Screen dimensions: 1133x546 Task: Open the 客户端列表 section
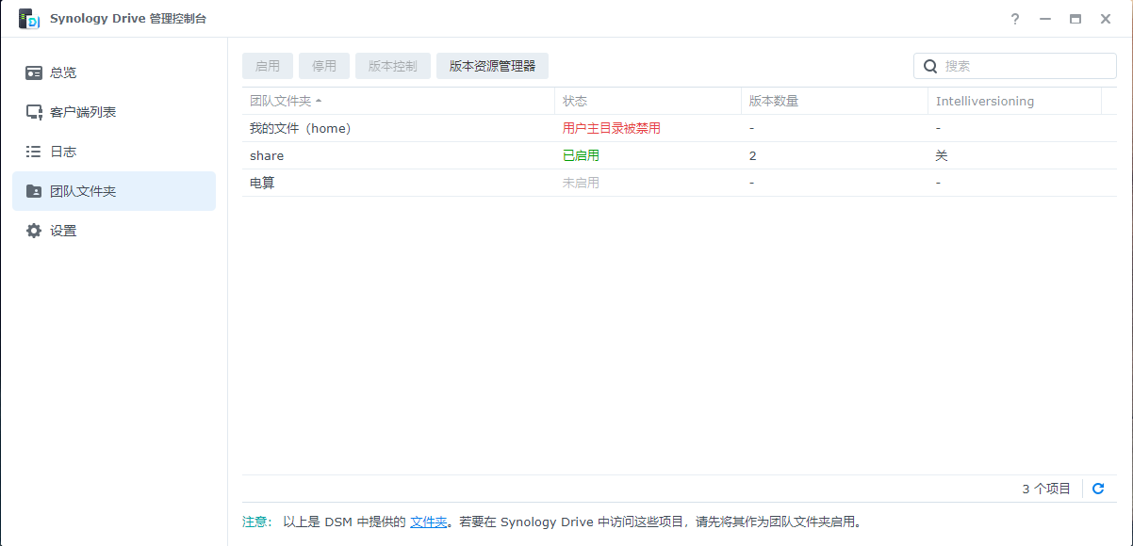(x=114, y=112)
